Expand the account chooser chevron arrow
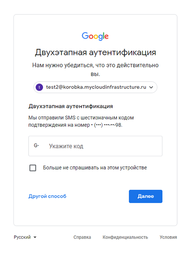 tap(151, 87)
